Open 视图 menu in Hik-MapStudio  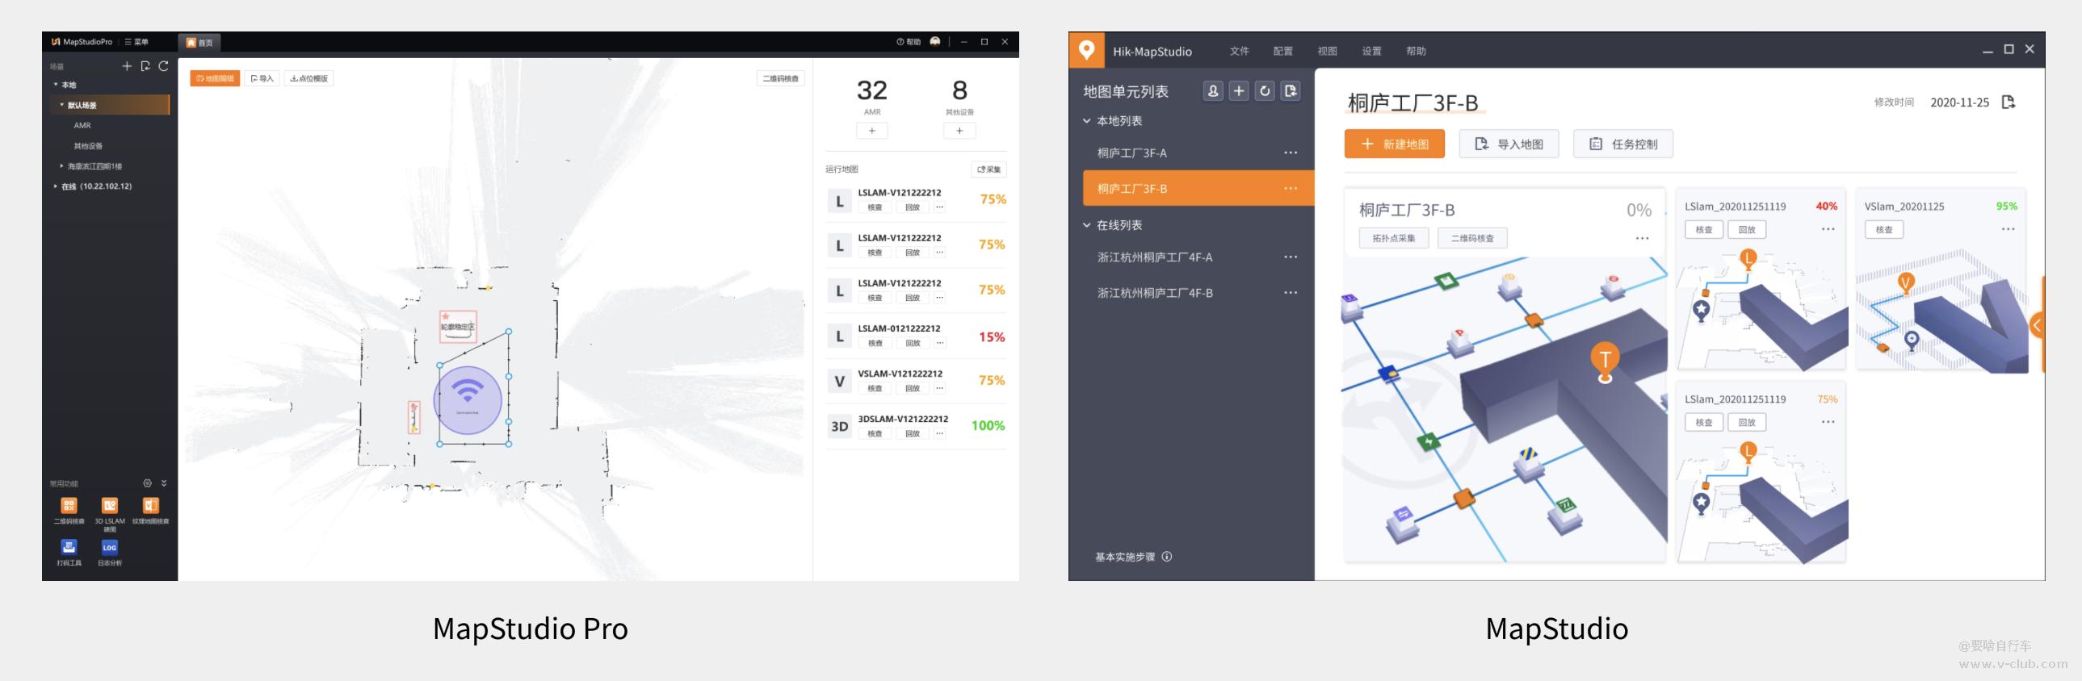pos(1327,51)
